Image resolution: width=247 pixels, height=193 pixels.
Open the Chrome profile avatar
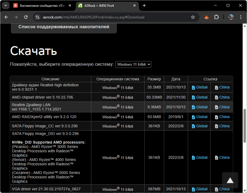click(231, 17)
